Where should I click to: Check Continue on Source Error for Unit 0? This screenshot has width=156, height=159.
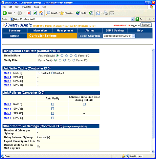[x=84, y=104]
